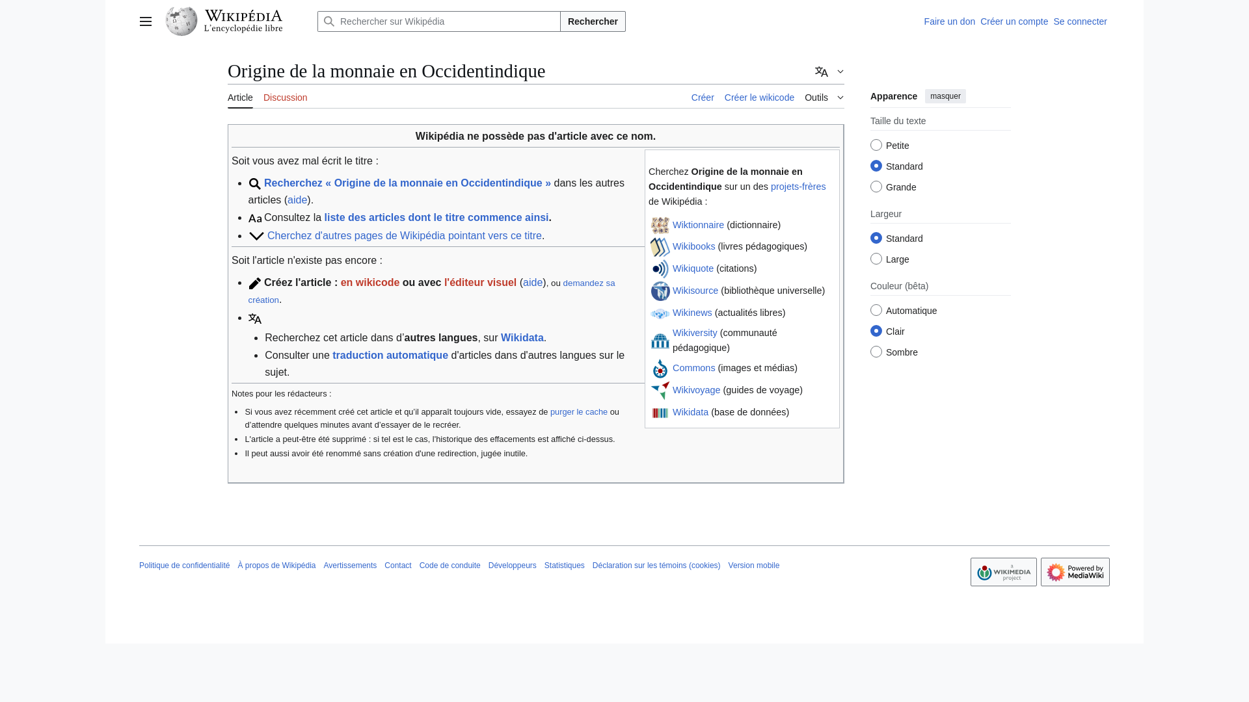
Task: Click the Wiktionnaire project icon
Action: click(x=660, y=225)
